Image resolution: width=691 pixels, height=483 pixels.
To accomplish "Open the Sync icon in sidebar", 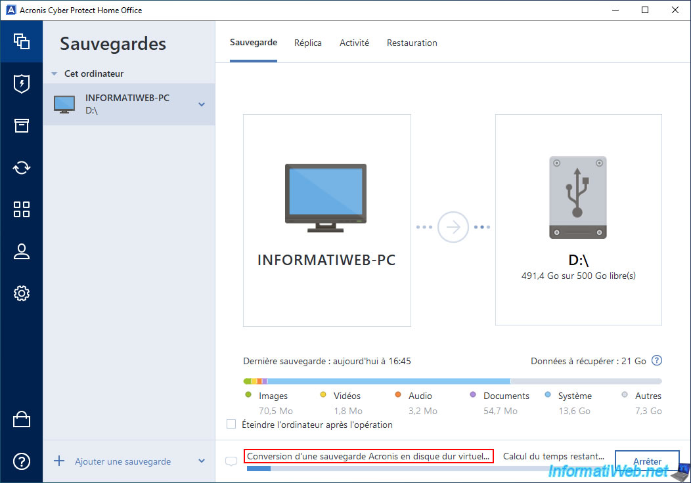I will click(21, 167).
